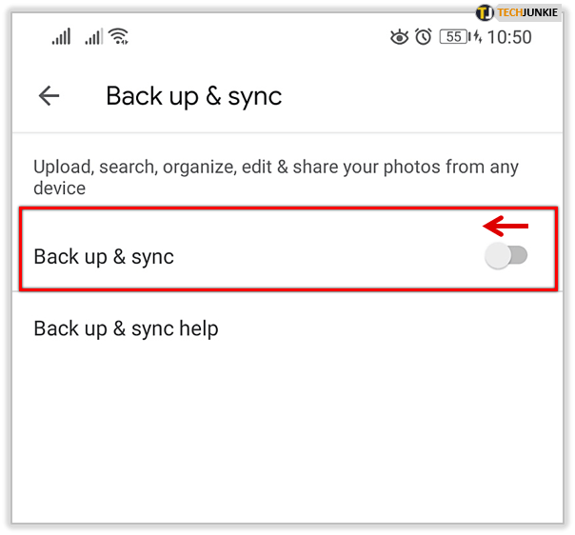
Task: Click empty space left of the toggle switch
Action: (x=333, y=255)
